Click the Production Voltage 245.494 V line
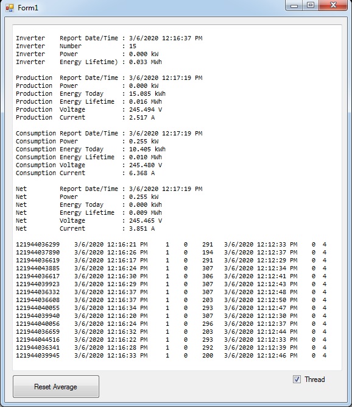The height and width of the screenshot is (407, 352). [89, 110]
